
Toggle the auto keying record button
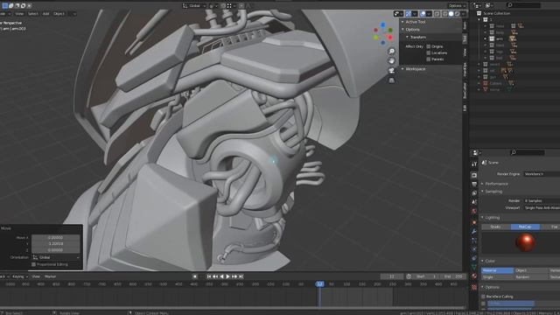click(194, 276)
